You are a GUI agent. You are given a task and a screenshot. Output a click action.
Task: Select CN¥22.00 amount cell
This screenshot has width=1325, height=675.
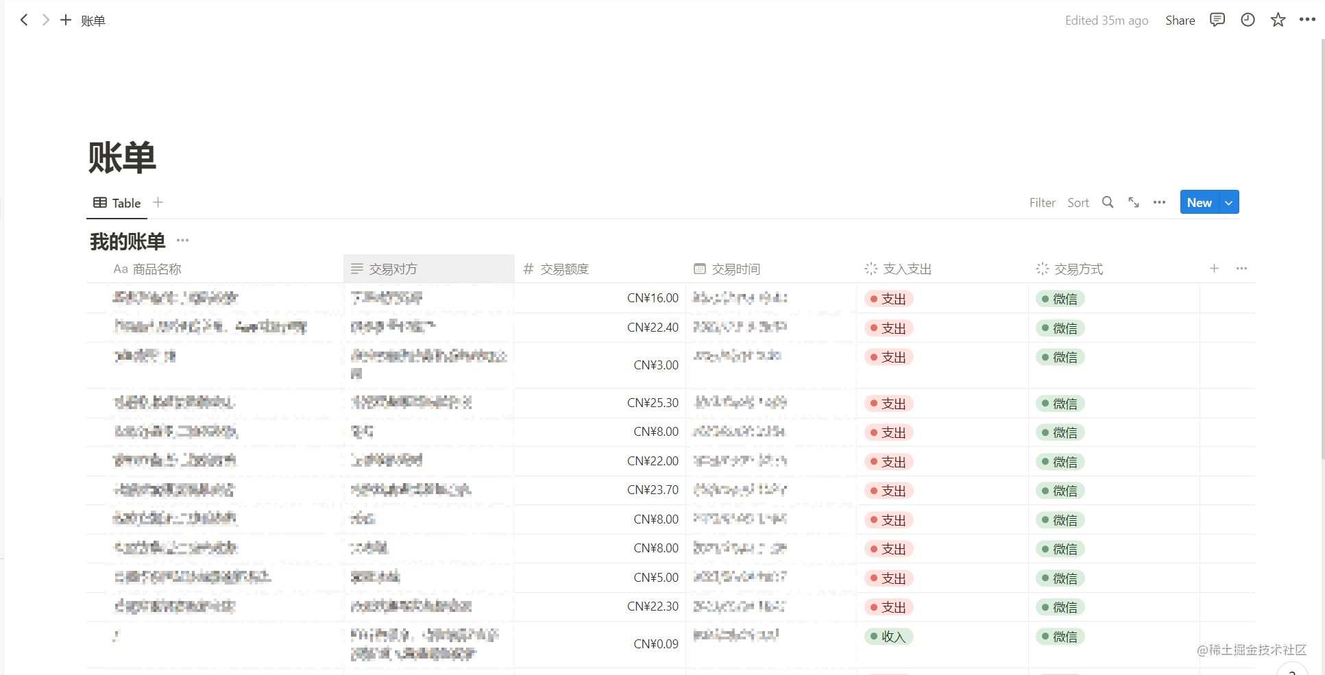click(600, 461)
